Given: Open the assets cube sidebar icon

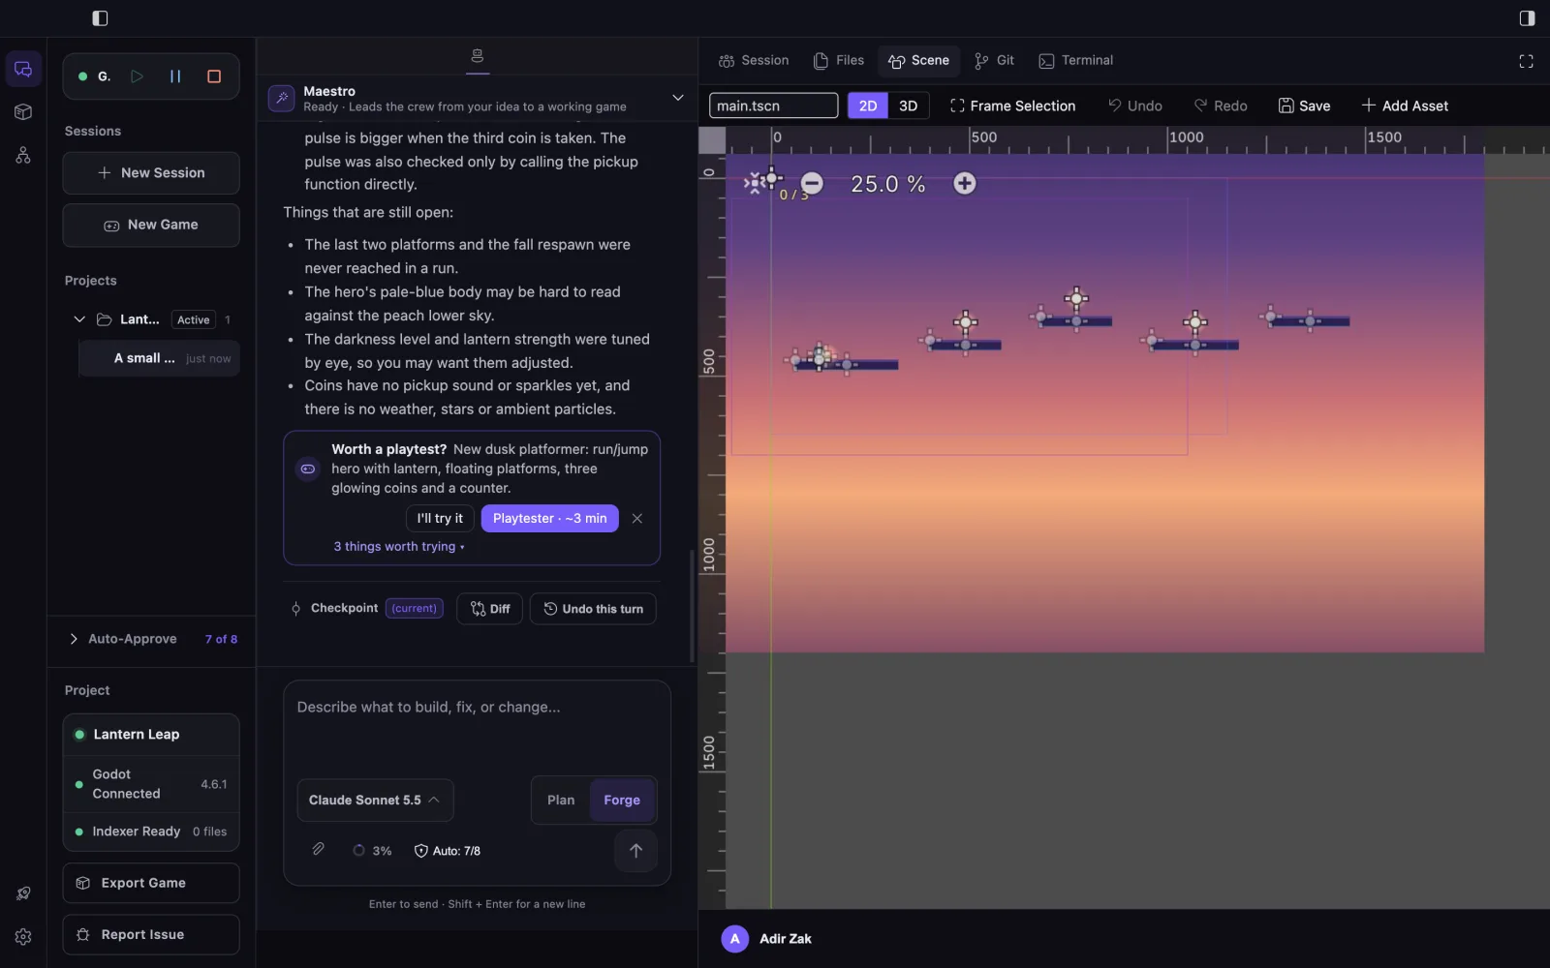Looking at the screenshot, I should (x=23, y=112).
